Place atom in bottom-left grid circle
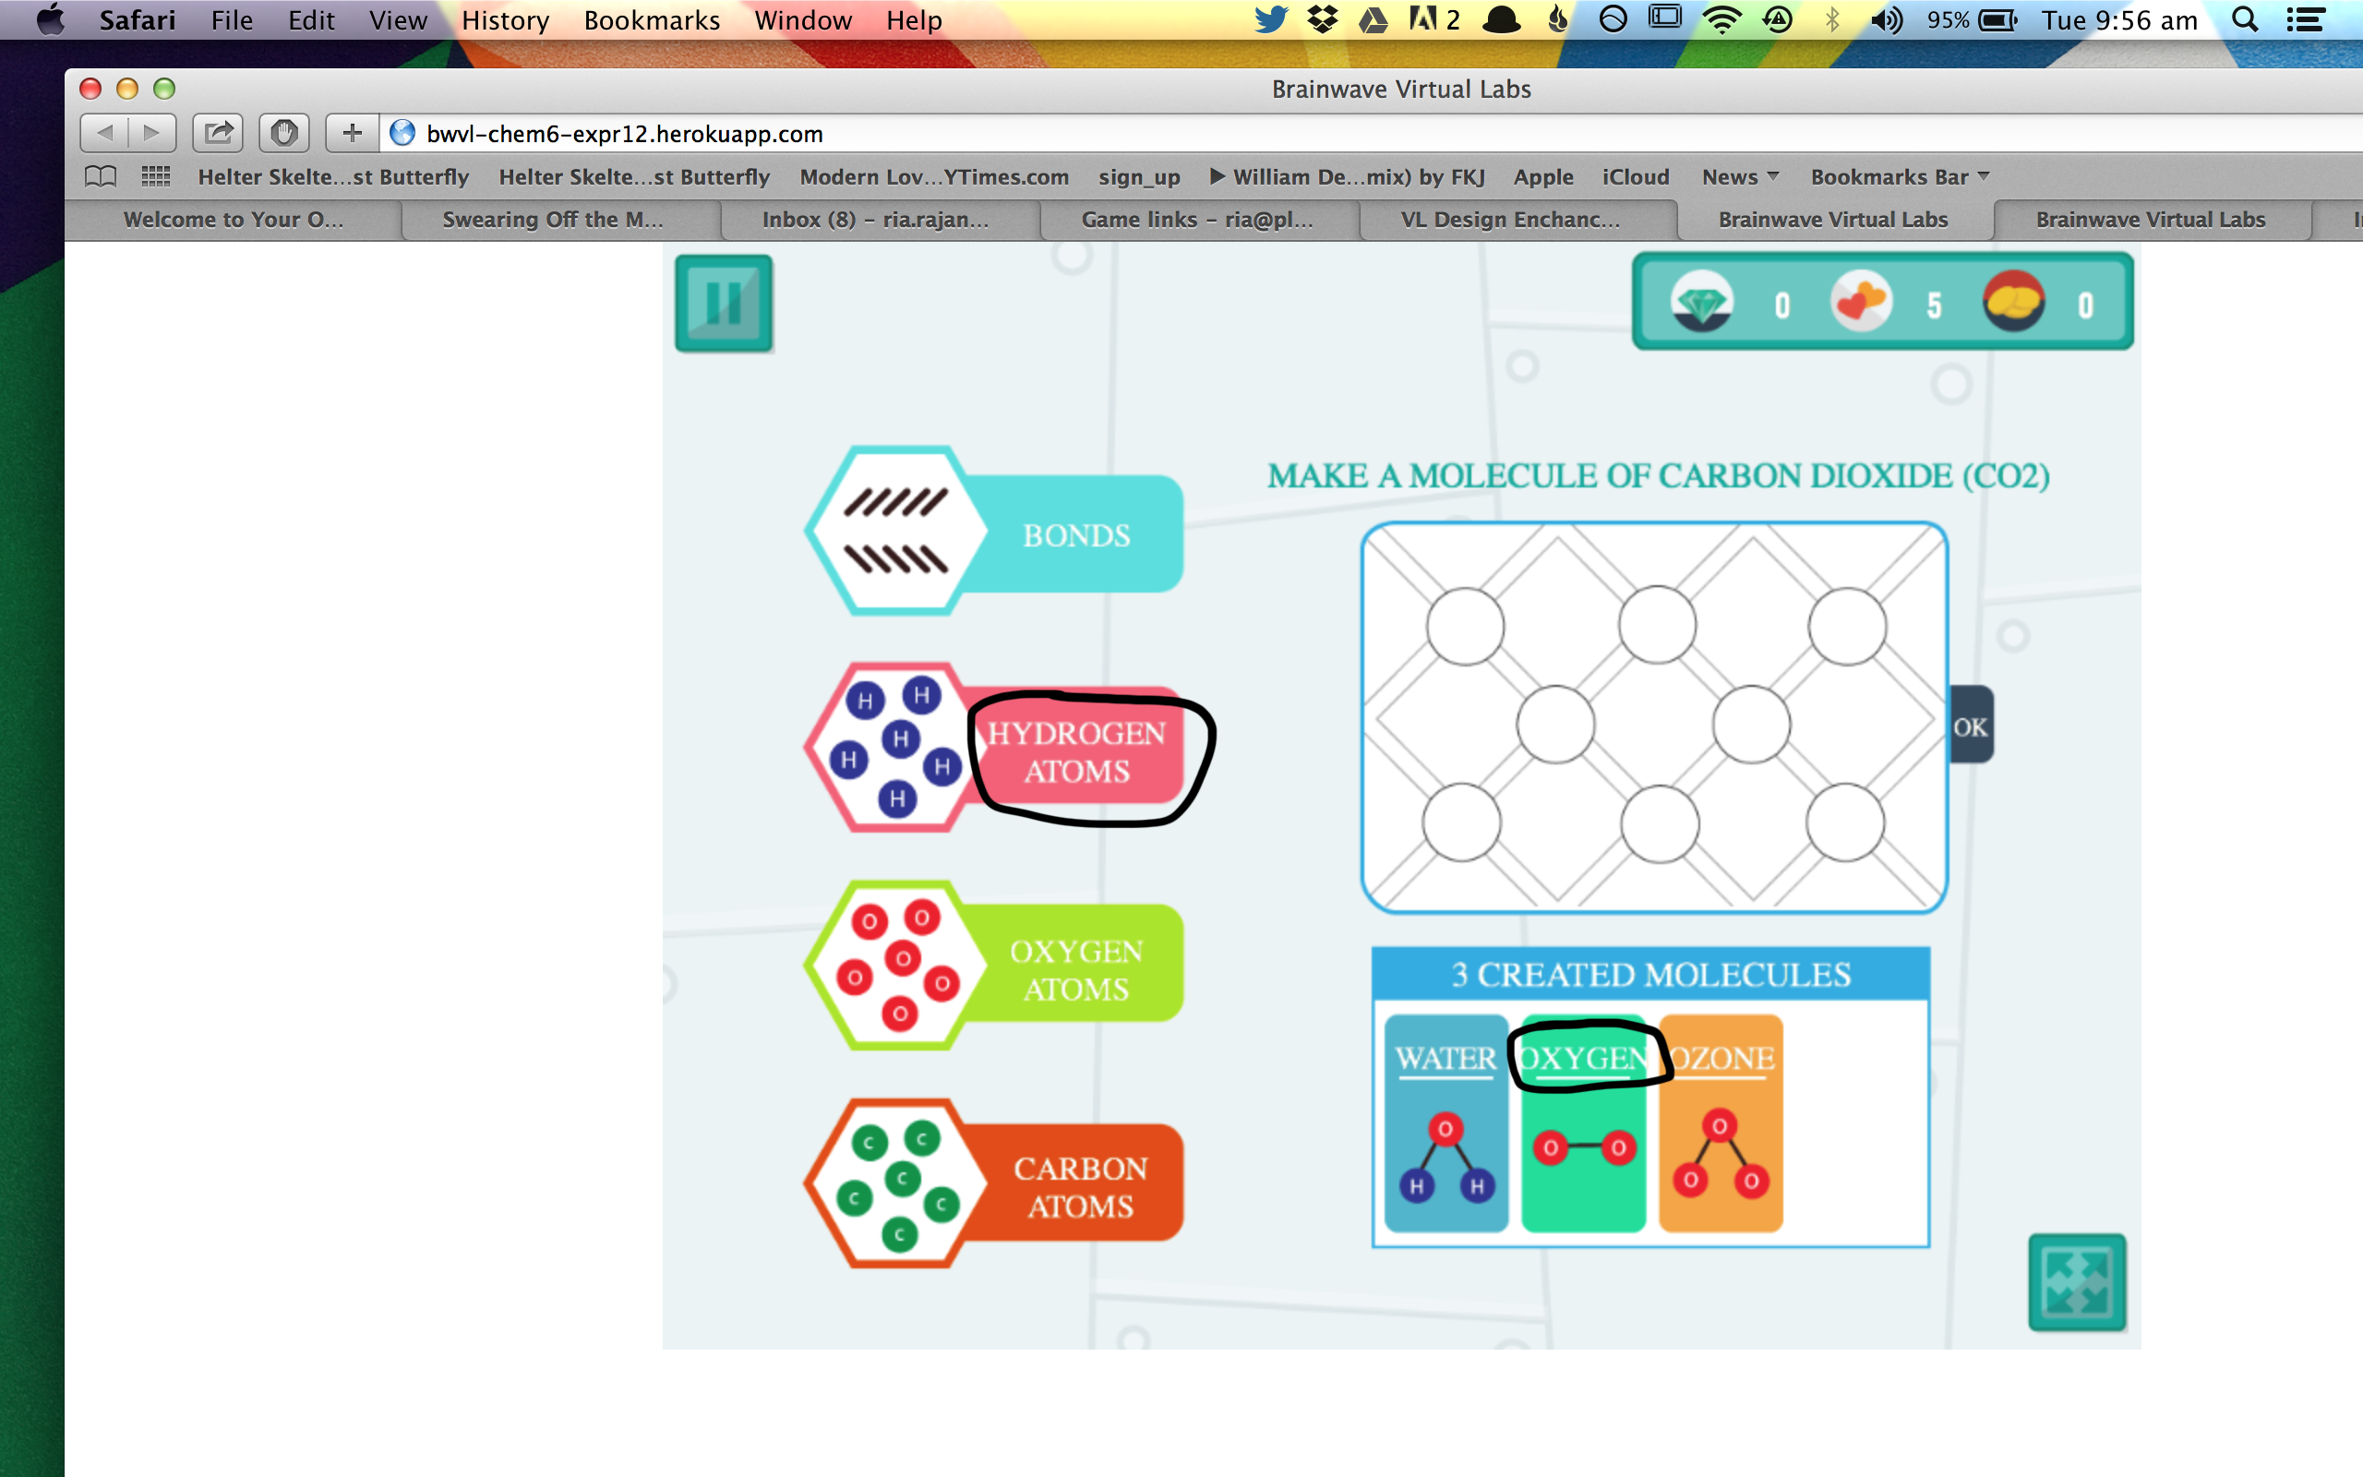Image resolution: width=2363 pixels, height=1477 pixels. (x=1461, y=823)
